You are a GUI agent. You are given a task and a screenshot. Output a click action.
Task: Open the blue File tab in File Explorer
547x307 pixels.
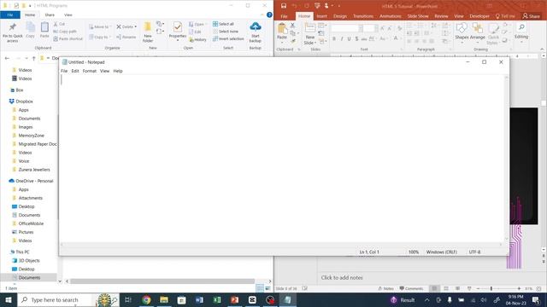click(10, 15)
